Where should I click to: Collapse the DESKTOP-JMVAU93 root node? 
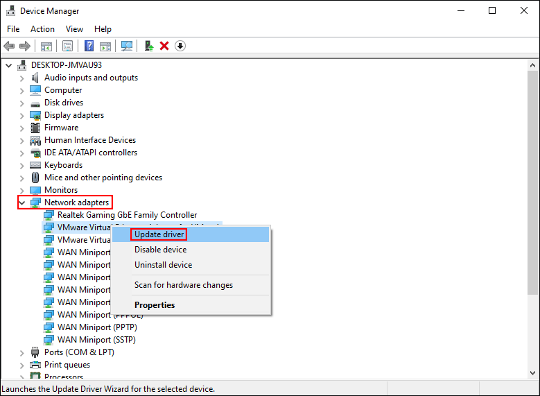coord(8,65)
